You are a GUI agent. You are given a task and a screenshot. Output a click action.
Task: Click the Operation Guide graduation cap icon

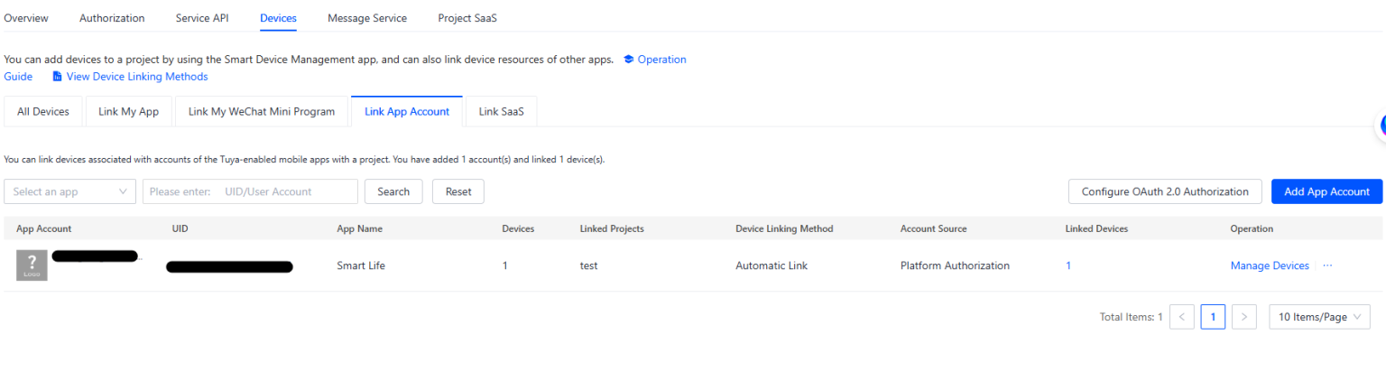click(x=629, y=60)
